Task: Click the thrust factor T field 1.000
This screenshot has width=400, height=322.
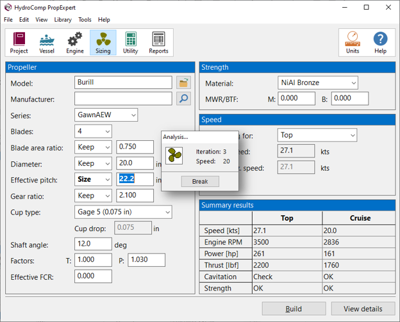Action: pyautogui.click(x=93, y=260)
